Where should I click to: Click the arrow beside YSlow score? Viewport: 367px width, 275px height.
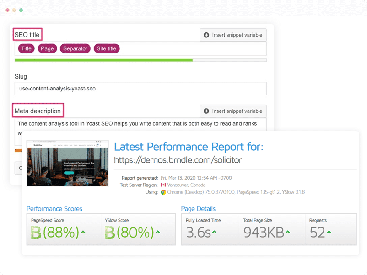158,232
